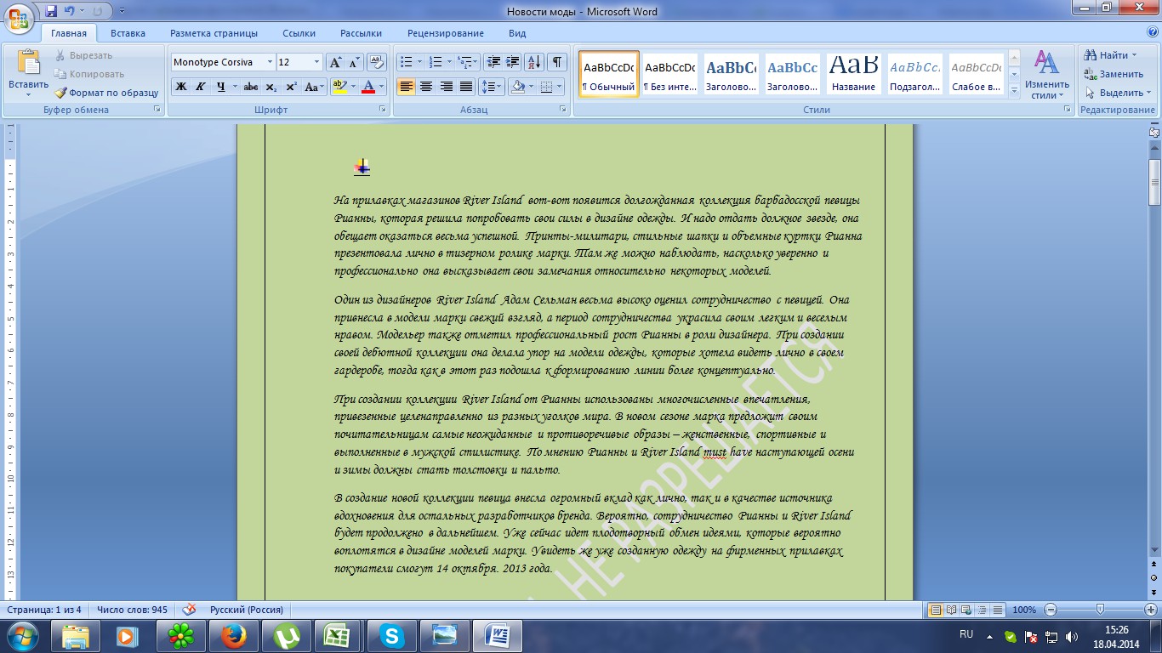Zoom in with the plus button
The image size is (1162, 653).
pyautogui.click(x=1150, y=610)
